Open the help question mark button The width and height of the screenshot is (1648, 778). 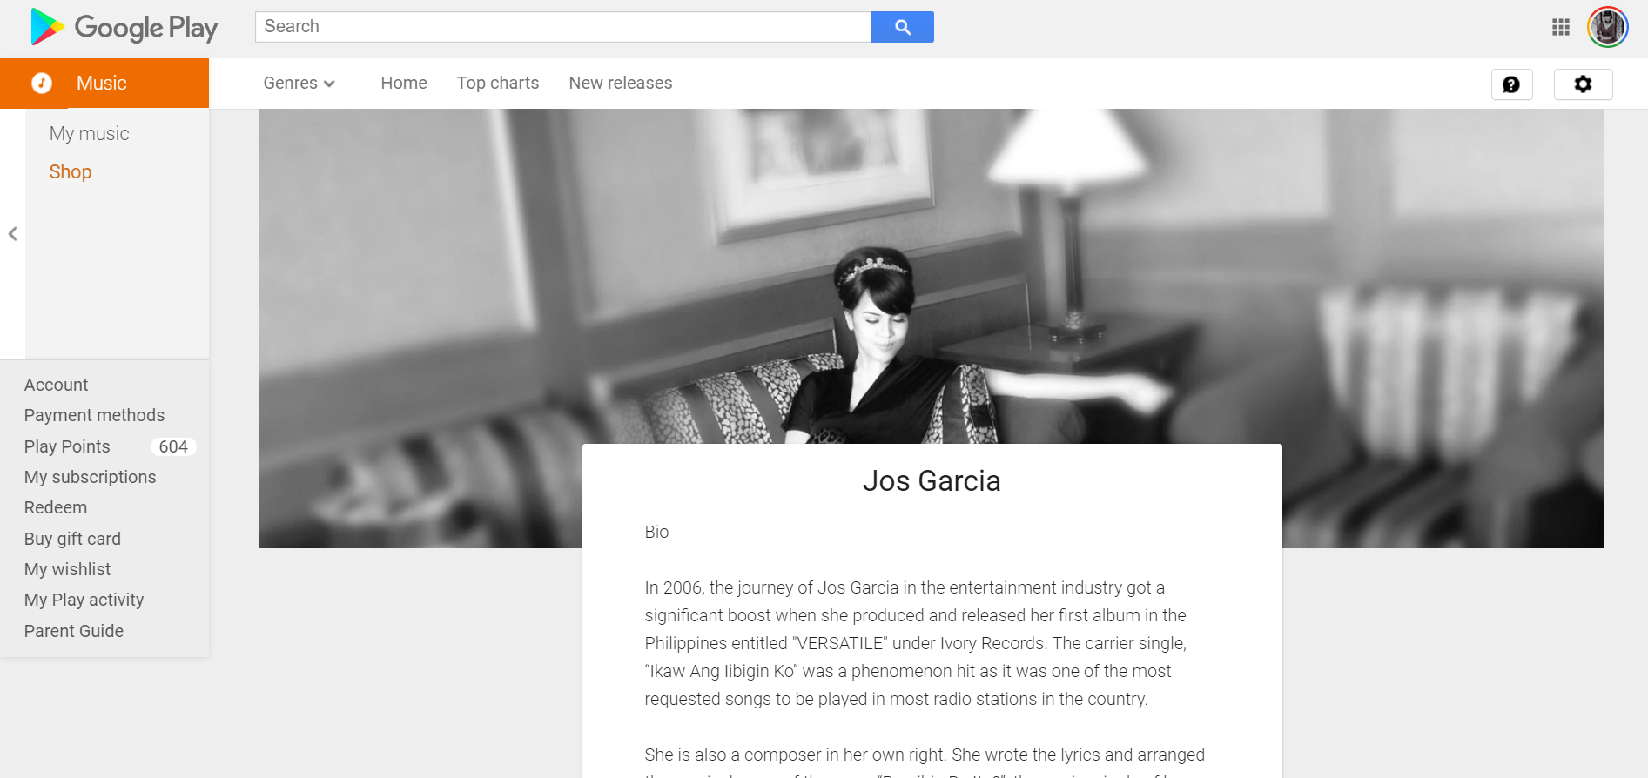coord(1512,84)
